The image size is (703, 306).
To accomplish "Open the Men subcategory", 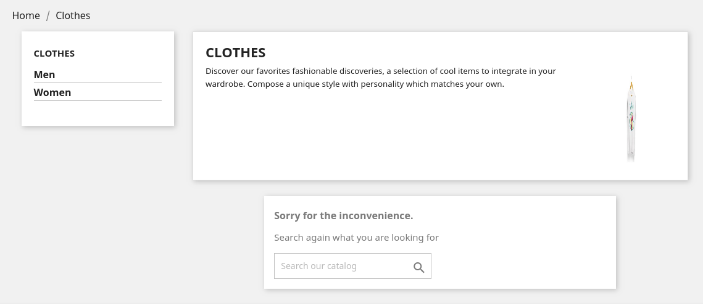I will 44,74.
